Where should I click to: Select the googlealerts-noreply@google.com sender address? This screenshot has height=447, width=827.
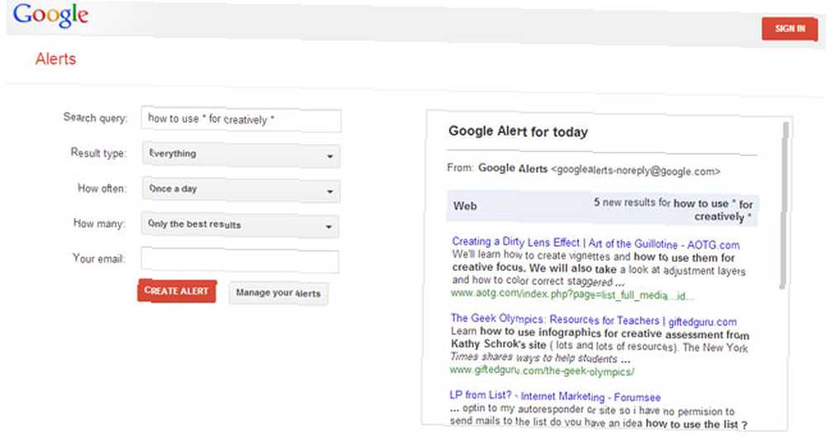[635, 170]
